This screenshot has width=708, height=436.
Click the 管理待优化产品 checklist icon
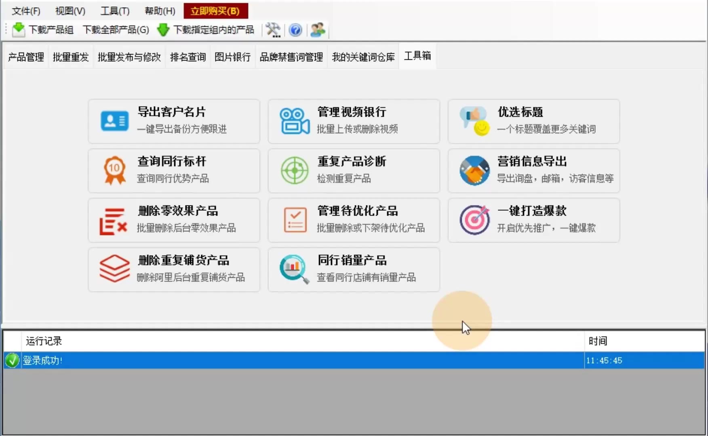pyautogui.click(x=295, y=220)
